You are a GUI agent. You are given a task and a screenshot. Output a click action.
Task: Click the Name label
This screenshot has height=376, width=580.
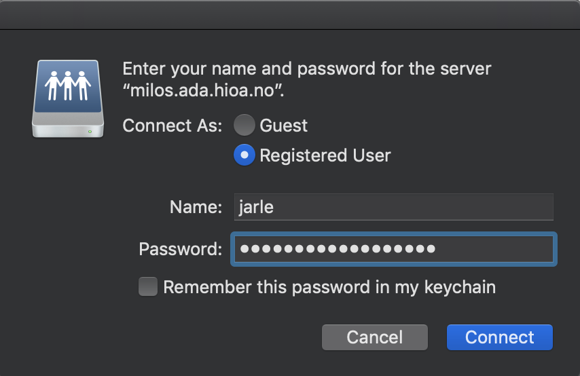(196, 207)
